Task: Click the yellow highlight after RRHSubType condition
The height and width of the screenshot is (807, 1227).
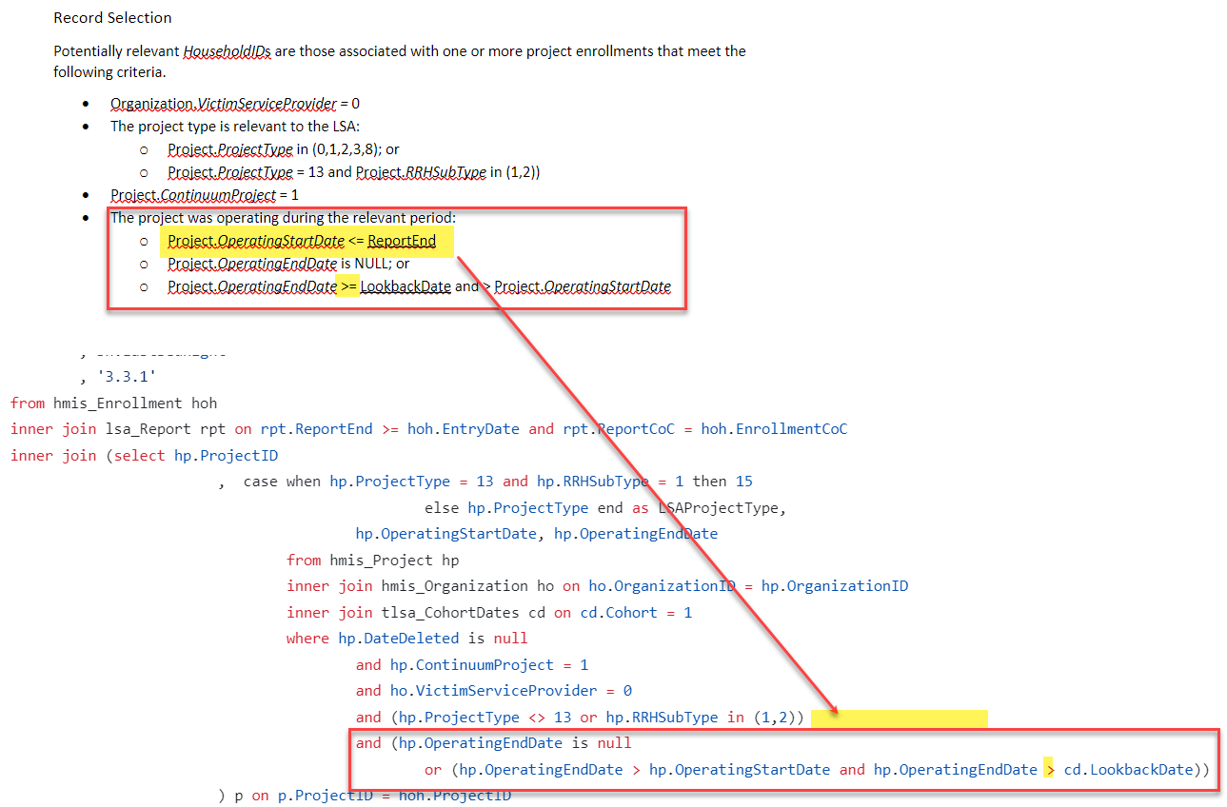Action: (900, 717)
